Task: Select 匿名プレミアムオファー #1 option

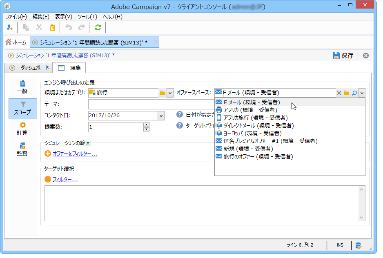Action: point(289,141)
